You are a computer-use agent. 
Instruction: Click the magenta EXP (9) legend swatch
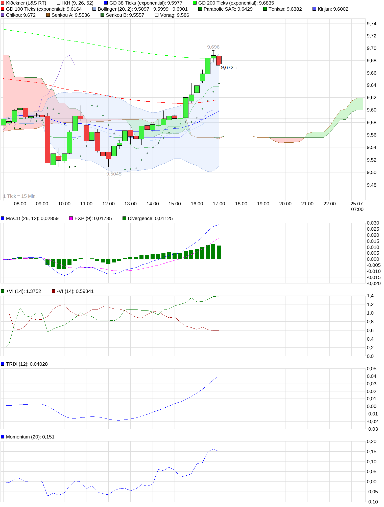71,218
